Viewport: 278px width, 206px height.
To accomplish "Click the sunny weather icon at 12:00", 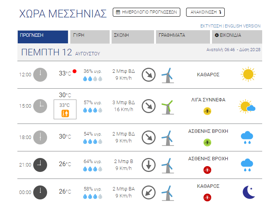I will point(248,74).
